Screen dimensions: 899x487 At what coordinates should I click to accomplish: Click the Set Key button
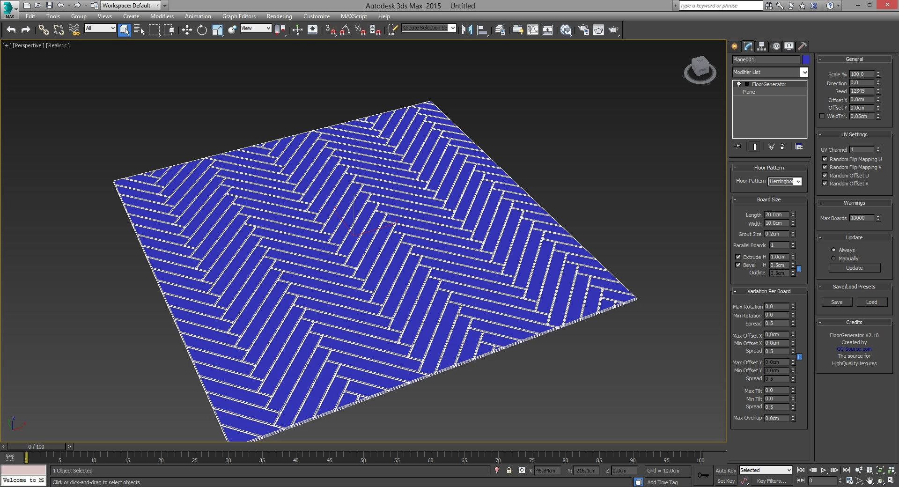tap(725, 481)
